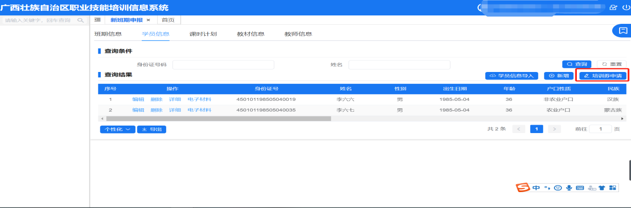Viewport: 631px width, 208px height.
Task: Open the 首页 tab
Action: (168, 19)
